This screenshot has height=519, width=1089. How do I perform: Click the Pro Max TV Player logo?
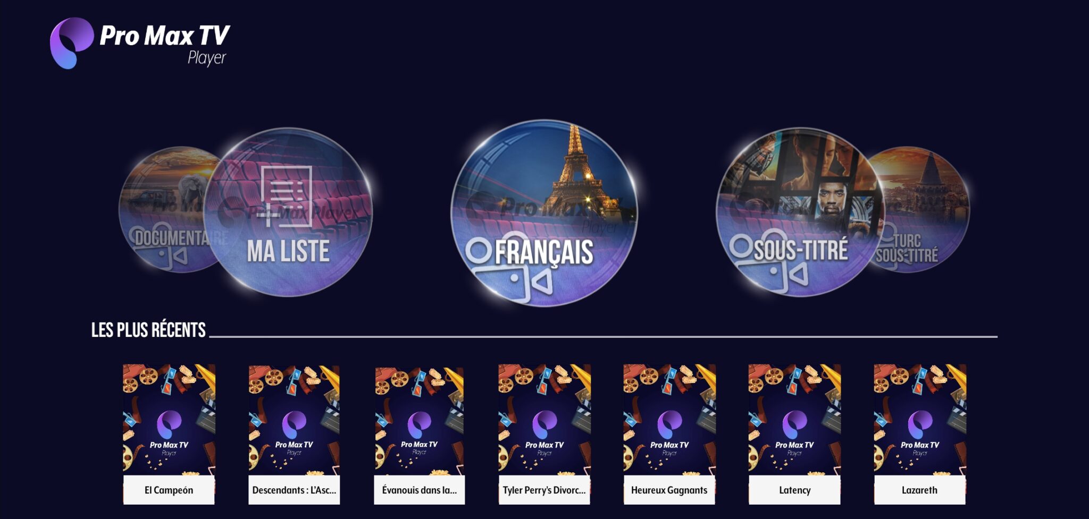pyautogui.click(x=139, y=44)
